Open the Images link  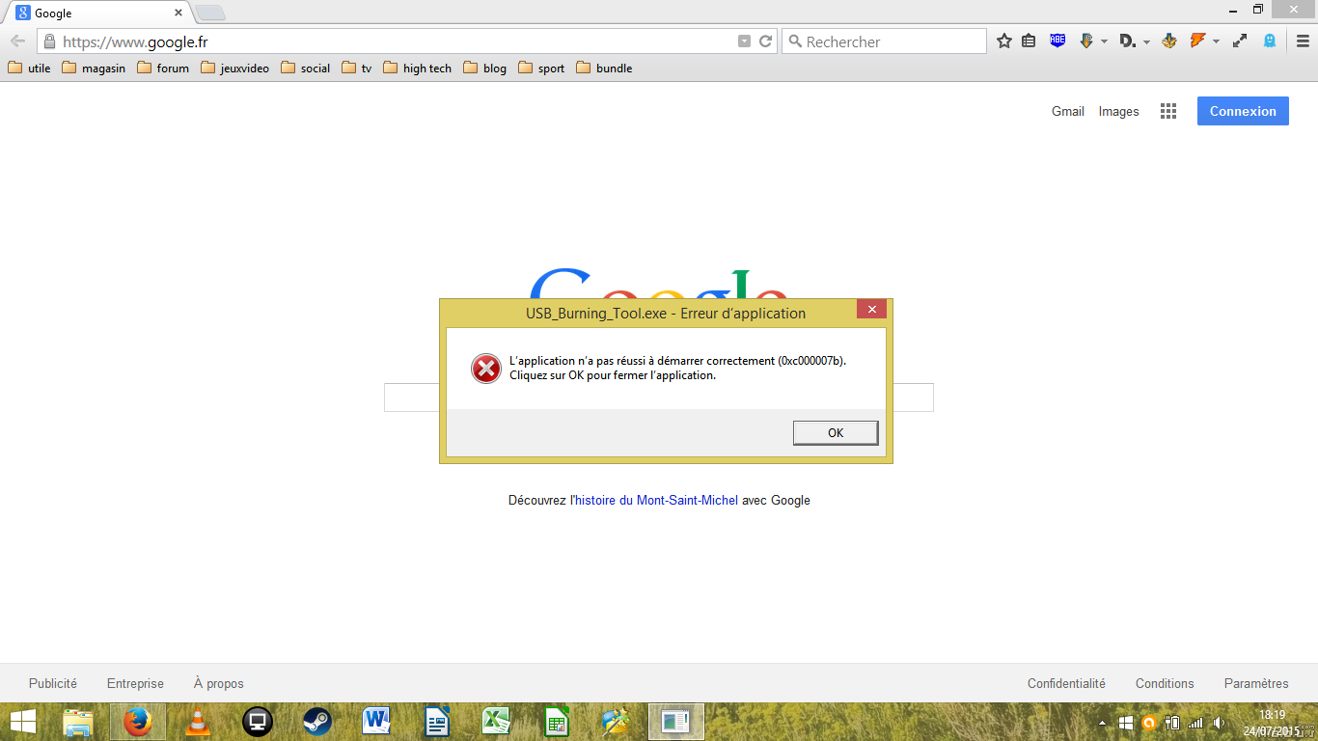click(1119, 111)
